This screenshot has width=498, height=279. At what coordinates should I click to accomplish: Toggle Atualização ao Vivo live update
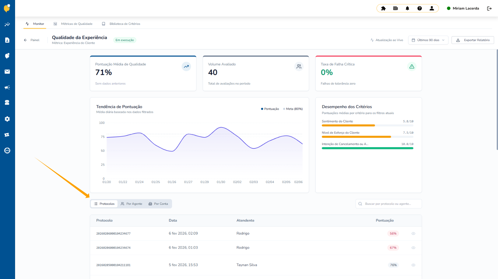[387, 40]
